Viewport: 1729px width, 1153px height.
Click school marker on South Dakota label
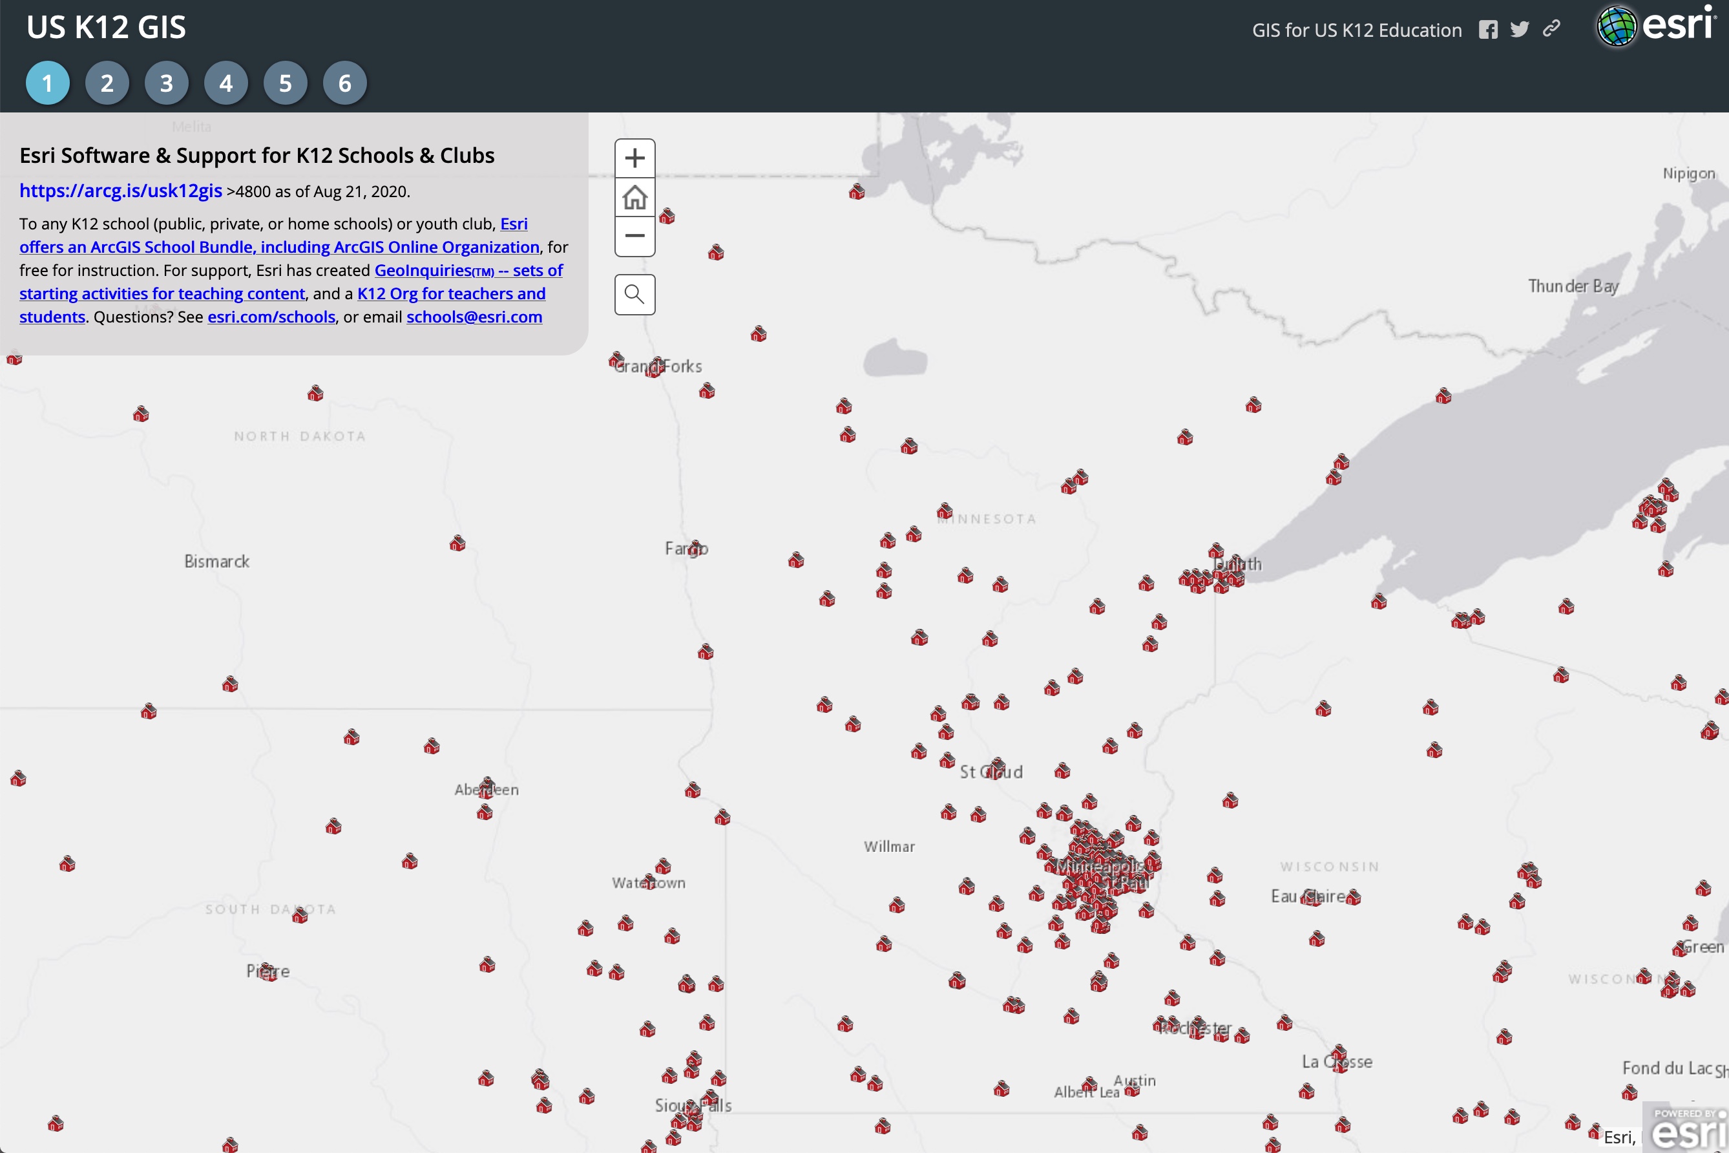pyautogui.click(x=300, y=916)
